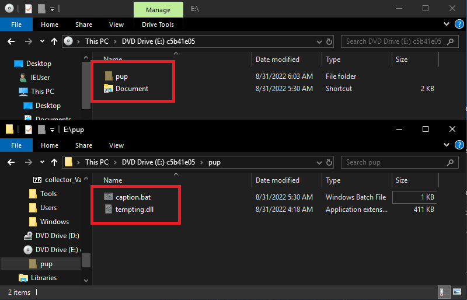Image resolution: width=467 pixels, height=300 pixels.
Task: Switch to Large icons view in status bar
Action: click(x=457, y=292)
